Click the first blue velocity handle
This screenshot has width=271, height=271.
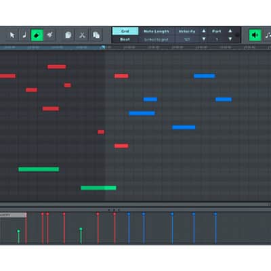tap(129, 213)
